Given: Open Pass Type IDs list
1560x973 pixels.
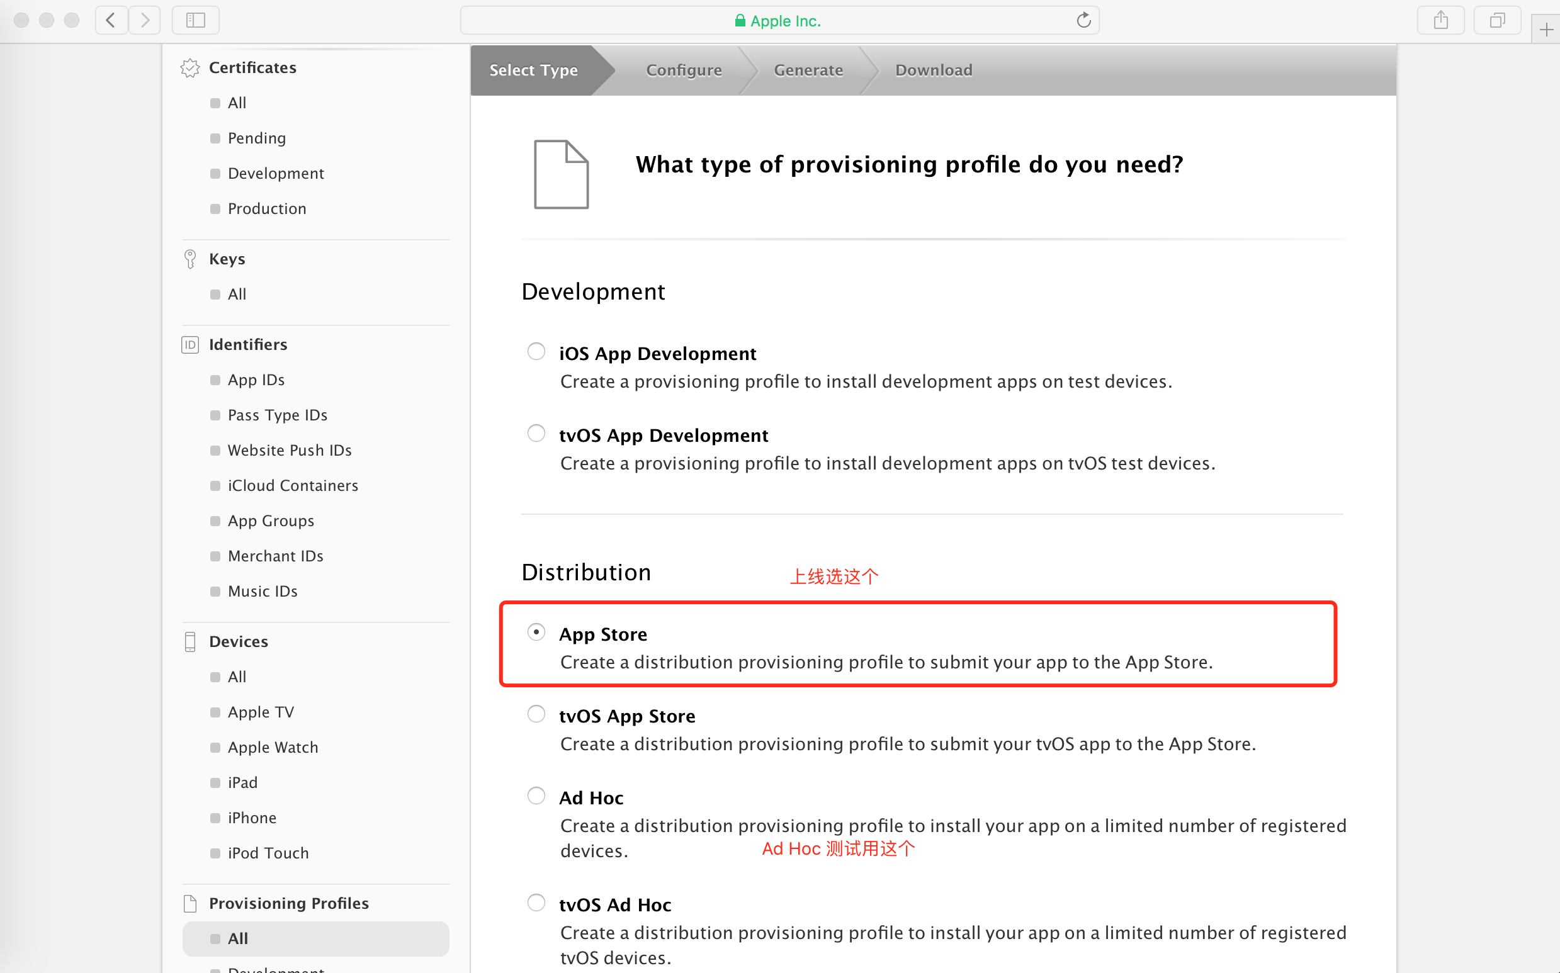Looking at the screenshot, I should 278,416.
